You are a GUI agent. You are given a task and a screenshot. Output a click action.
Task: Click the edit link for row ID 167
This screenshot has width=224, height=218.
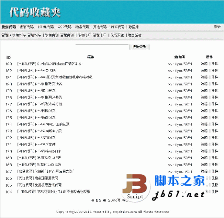click(x=204, y=171)
